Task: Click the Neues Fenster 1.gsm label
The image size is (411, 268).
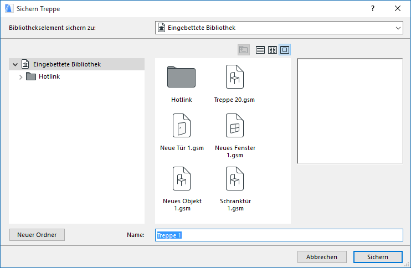Action: (x=235, y=151)
